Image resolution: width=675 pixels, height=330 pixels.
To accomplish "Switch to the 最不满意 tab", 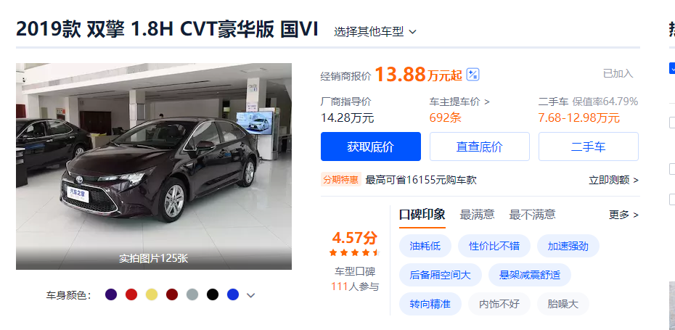I will 532,214.
